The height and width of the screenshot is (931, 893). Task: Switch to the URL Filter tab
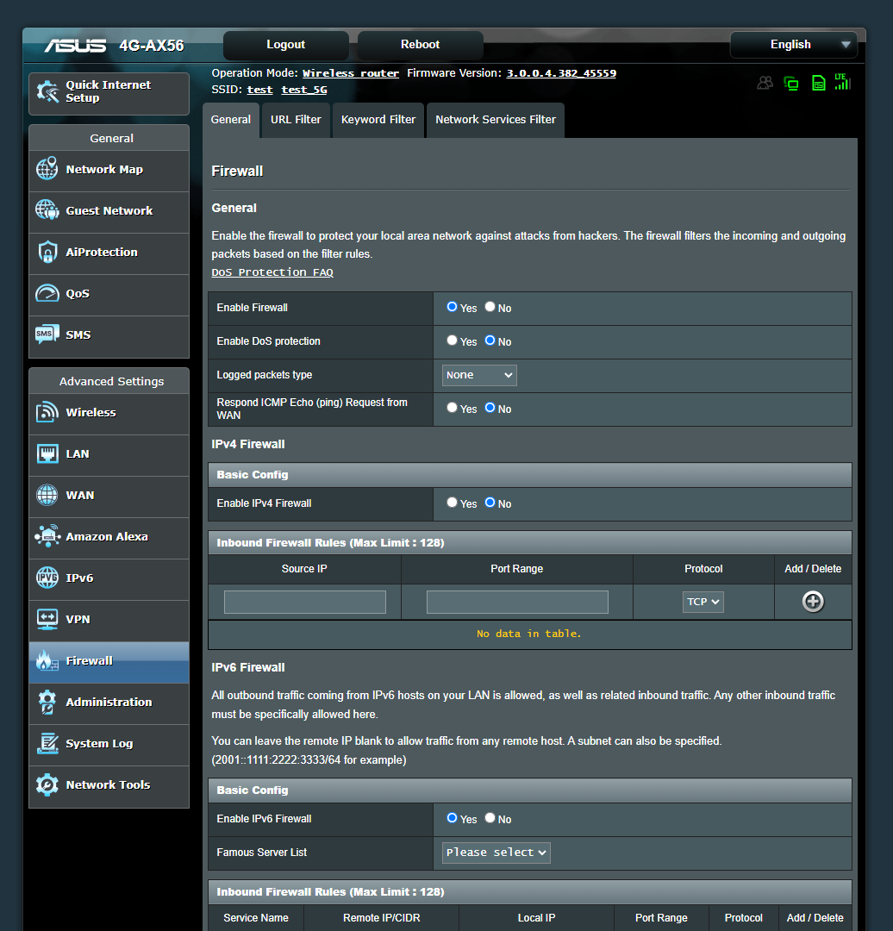[296, 120]
